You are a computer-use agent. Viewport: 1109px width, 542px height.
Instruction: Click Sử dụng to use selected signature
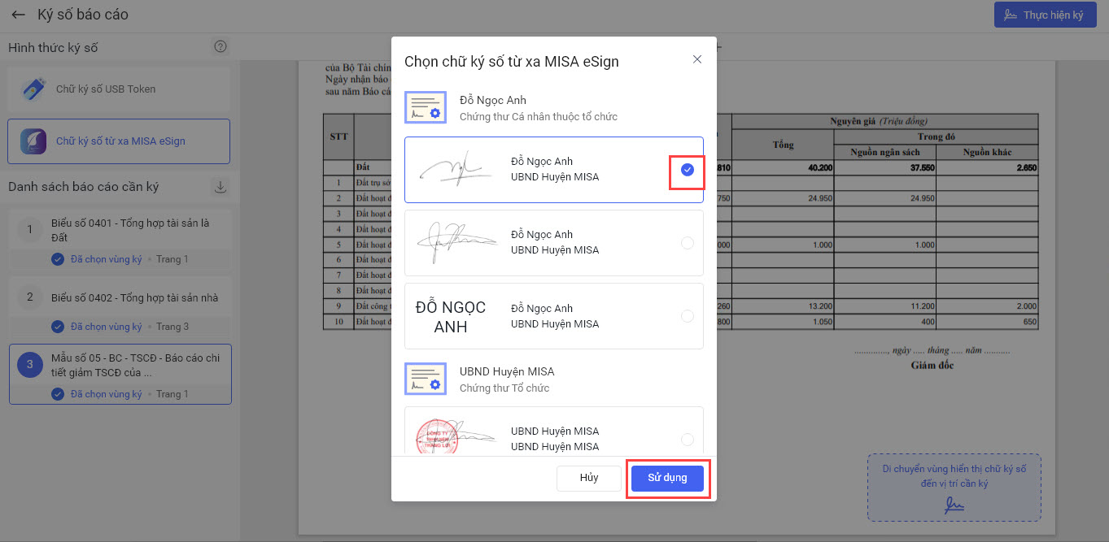pos(667,478)
